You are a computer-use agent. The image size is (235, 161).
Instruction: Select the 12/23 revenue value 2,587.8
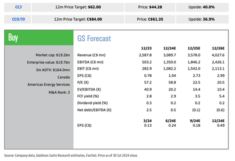(145, 55)
